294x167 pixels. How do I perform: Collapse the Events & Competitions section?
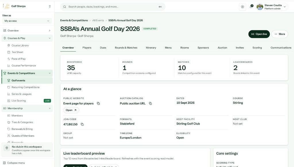tap(50, 73)
